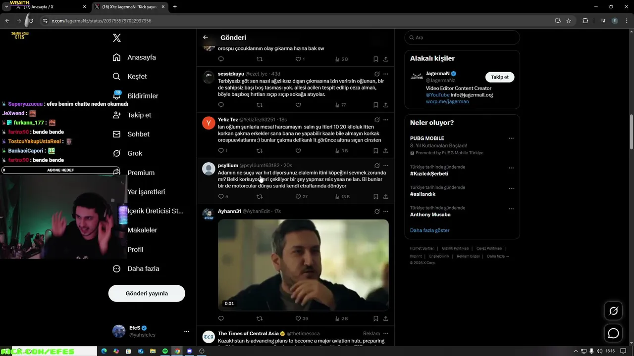Click the browser address bar URL
Image resolution: width=634 pixels, height=356 pixels.
pyautogui.click(x=101, y=21)
